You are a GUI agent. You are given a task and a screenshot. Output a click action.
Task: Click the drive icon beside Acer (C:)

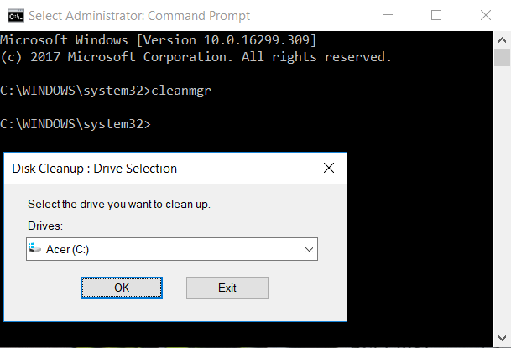tap(36, 248)
